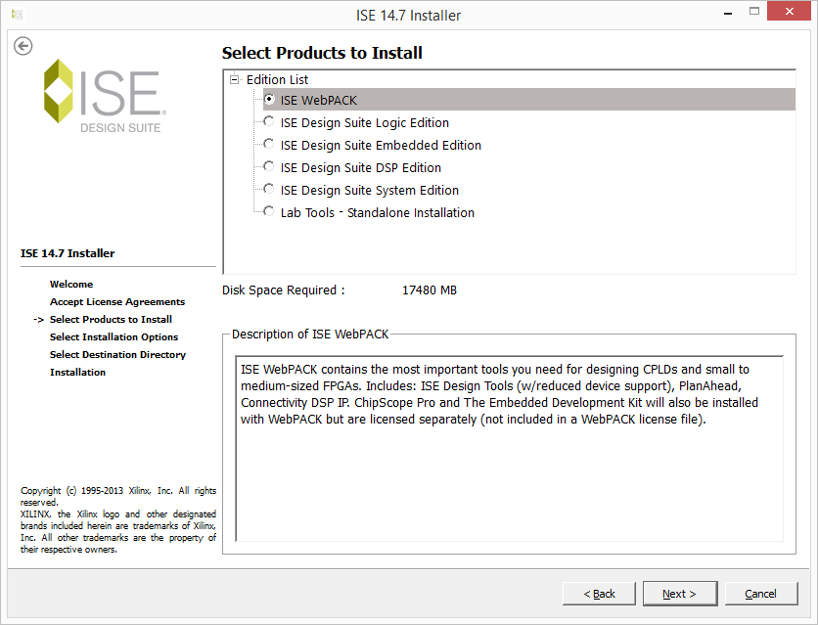Cancel the installation
The width and height of the screenshot is (818, 625).
(760, 594)
